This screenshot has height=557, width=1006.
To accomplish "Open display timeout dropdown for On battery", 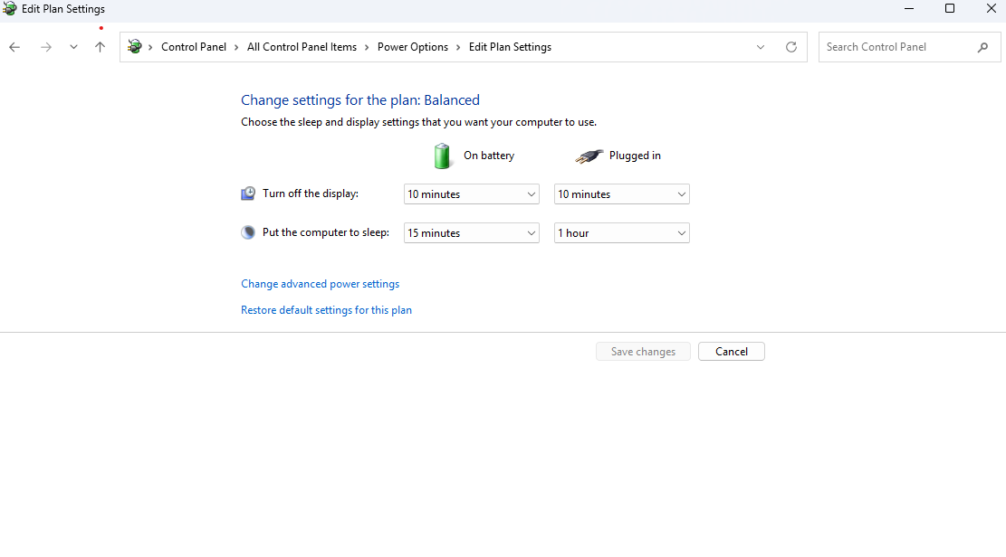I will point(471,194).
